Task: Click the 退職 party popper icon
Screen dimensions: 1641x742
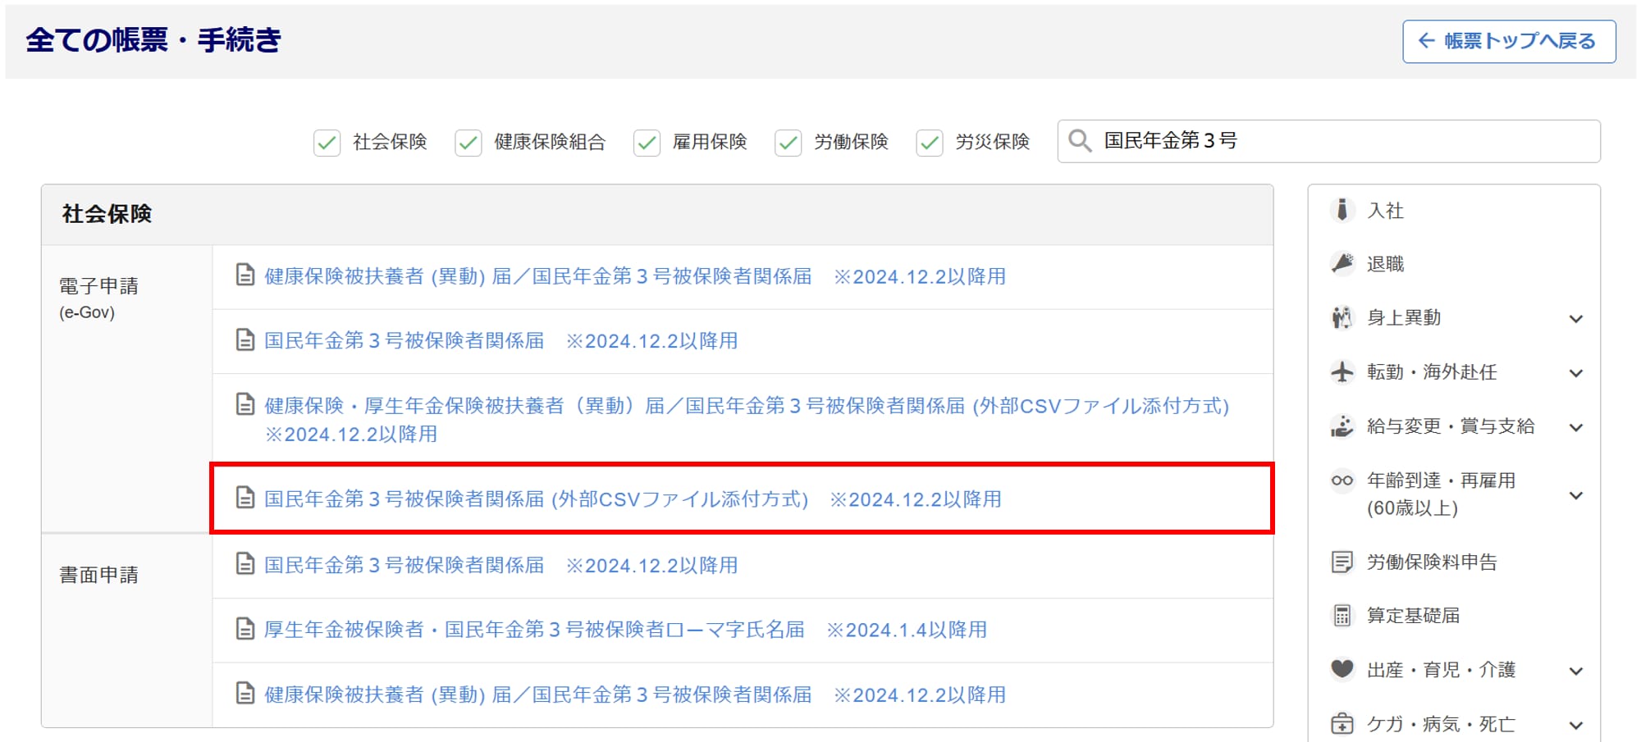Action: (1342, 264)
